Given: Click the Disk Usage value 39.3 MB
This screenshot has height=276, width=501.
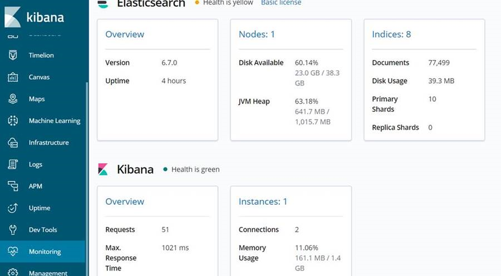Looking at the screenshot, I should (x=441, y=81).
